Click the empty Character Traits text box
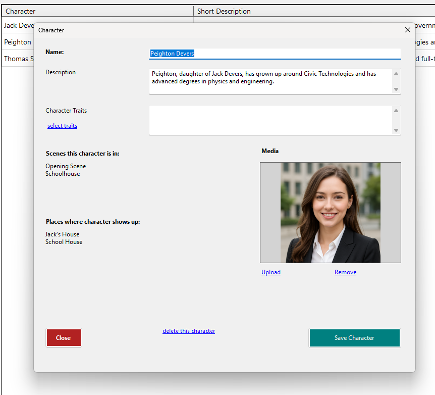 tap(270, 120)
